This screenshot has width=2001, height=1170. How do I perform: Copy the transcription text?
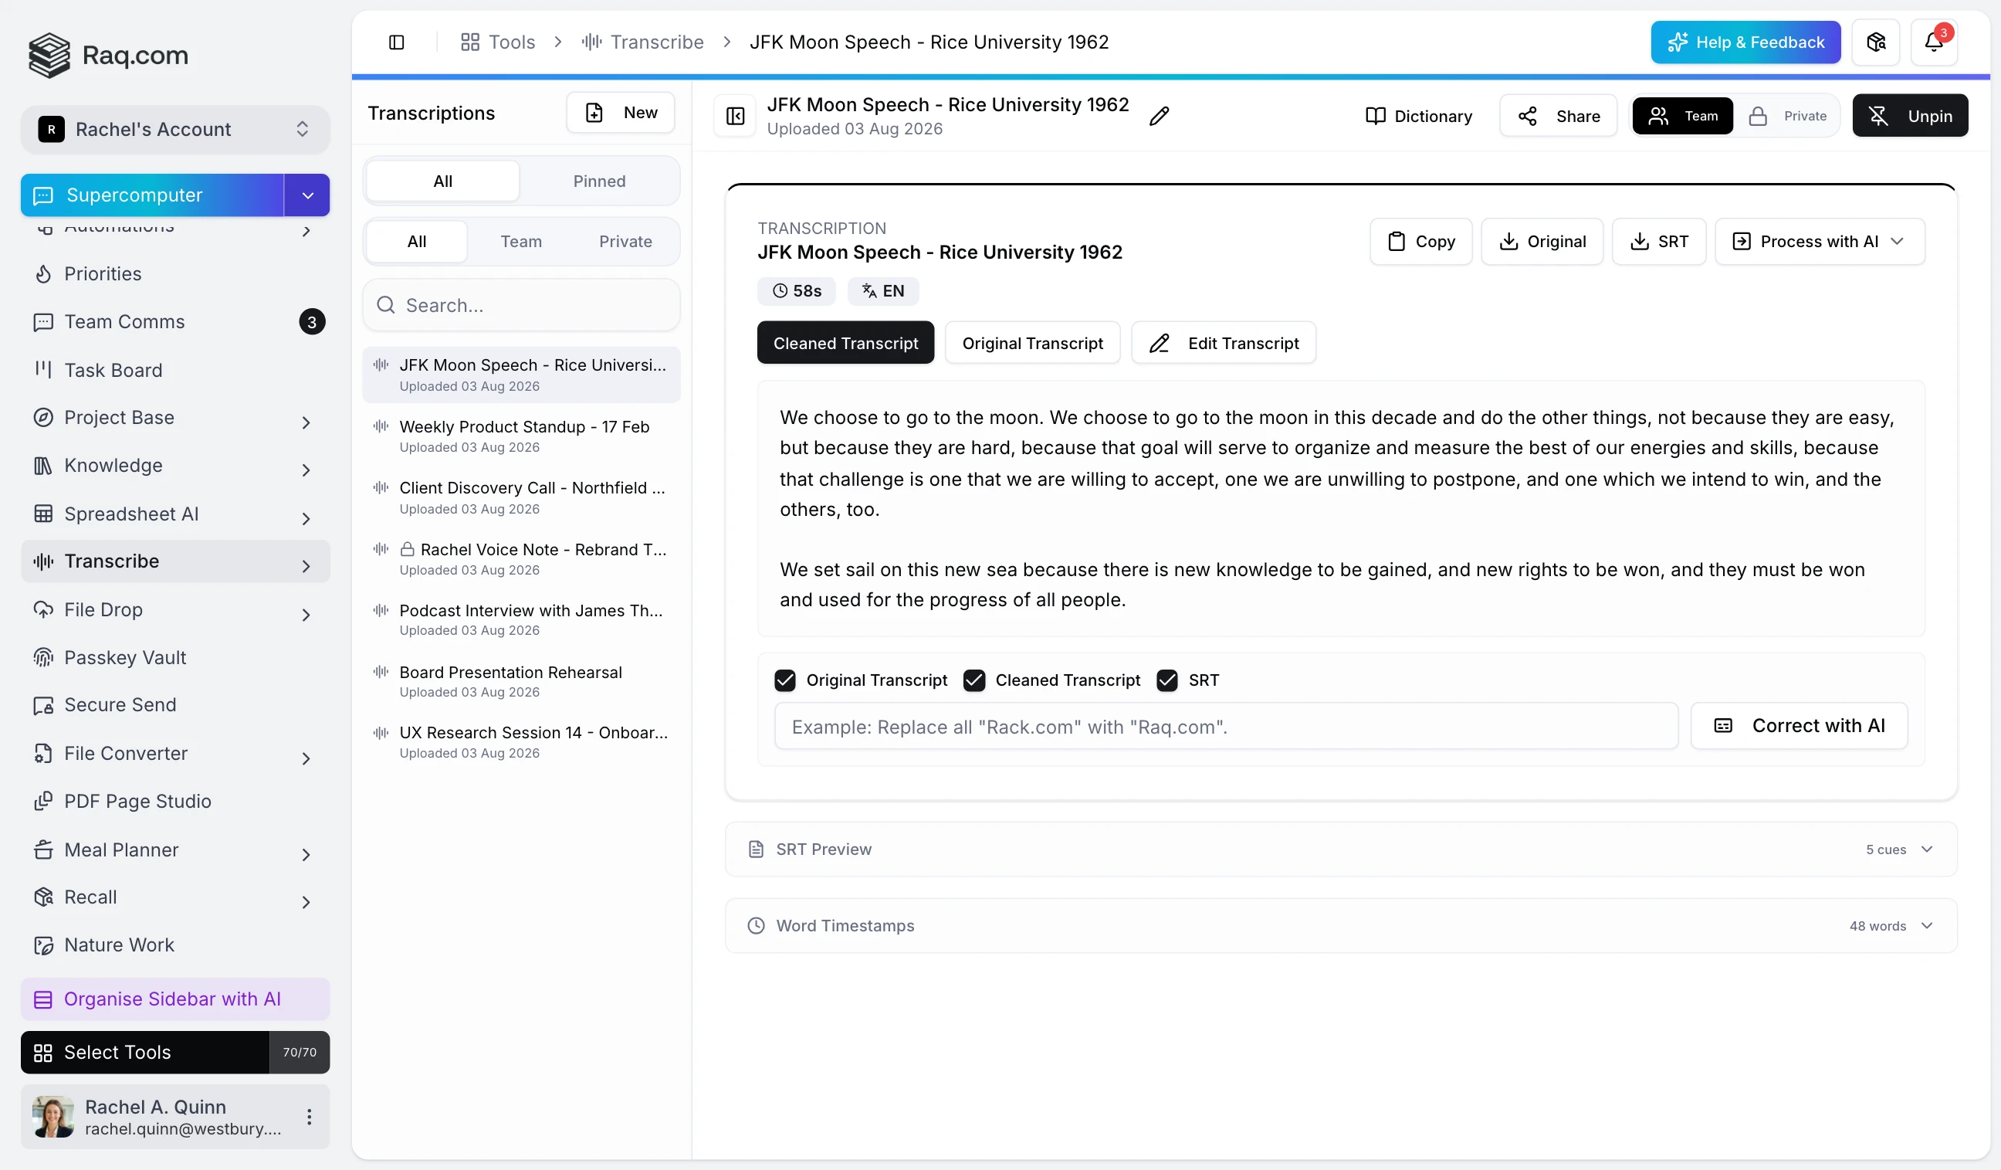1420,242
